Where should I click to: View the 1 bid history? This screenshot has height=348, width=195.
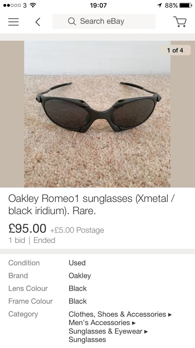(17, 240)
